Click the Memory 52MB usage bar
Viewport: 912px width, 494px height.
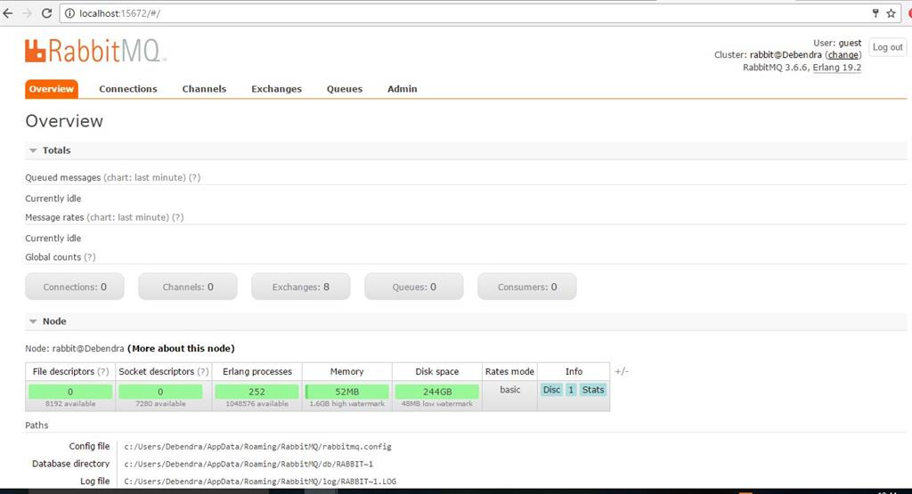click(x=347, y=392)
